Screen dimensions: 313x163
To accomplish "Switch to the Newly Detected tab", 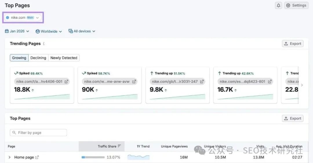I will (64, 58).
